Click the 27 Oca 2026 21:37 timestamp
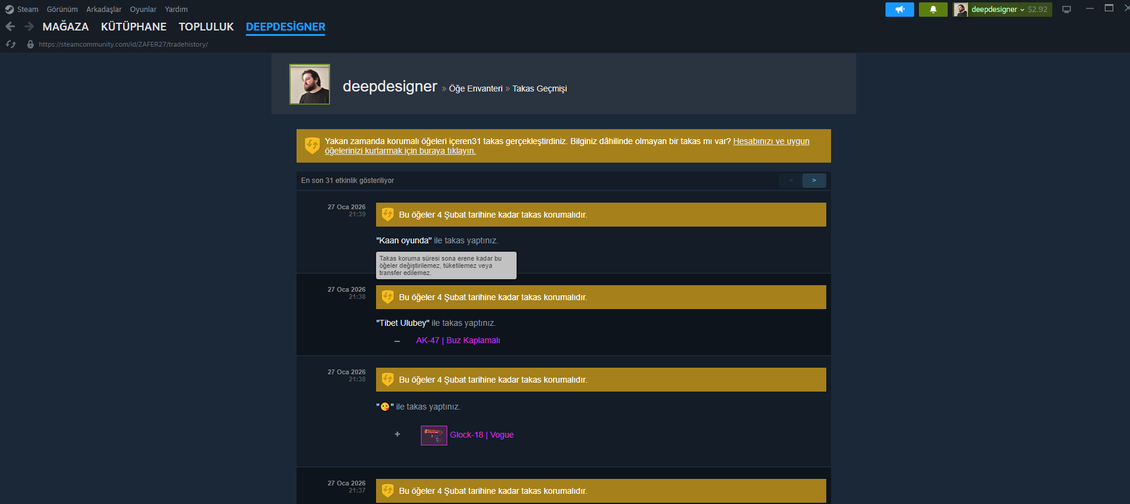Screen dimensions: 1130x504 coord(347,487)
